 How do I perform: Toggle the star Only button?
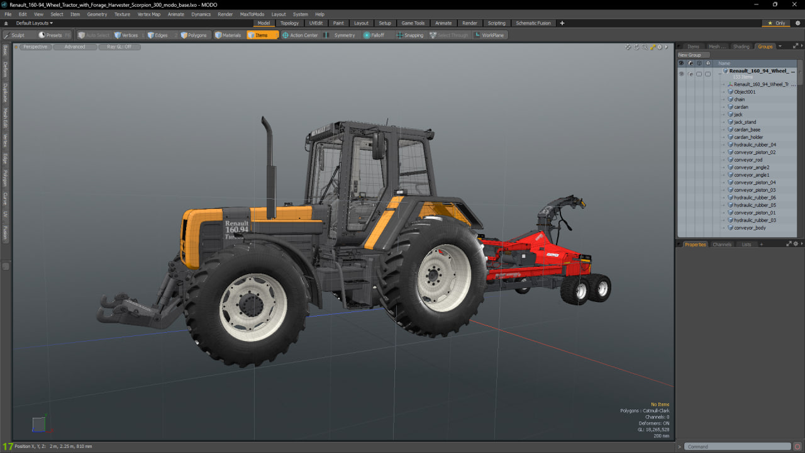pyautogui.click(x=776, y=23)
